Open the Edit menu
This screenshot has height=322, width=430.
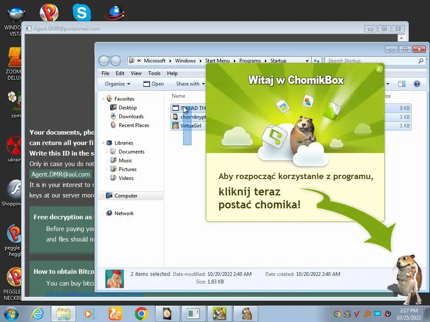tap(120, 73)
